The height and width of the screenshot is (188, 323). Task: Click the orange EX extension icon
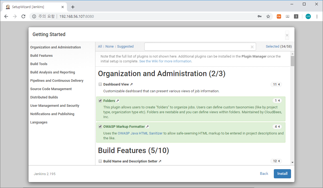[279, 16]
